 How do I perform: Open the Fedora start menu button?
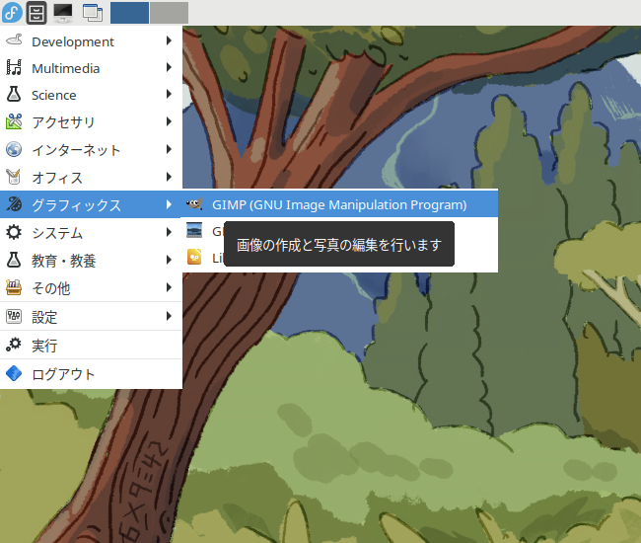[12, 12]
